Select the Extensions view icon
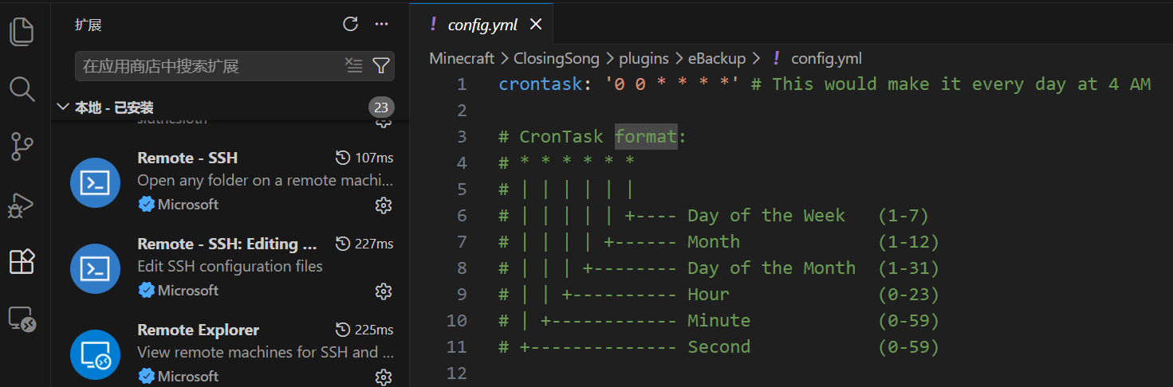Image resolution: width=1173 pixels, height=387 pixels. 22,261
